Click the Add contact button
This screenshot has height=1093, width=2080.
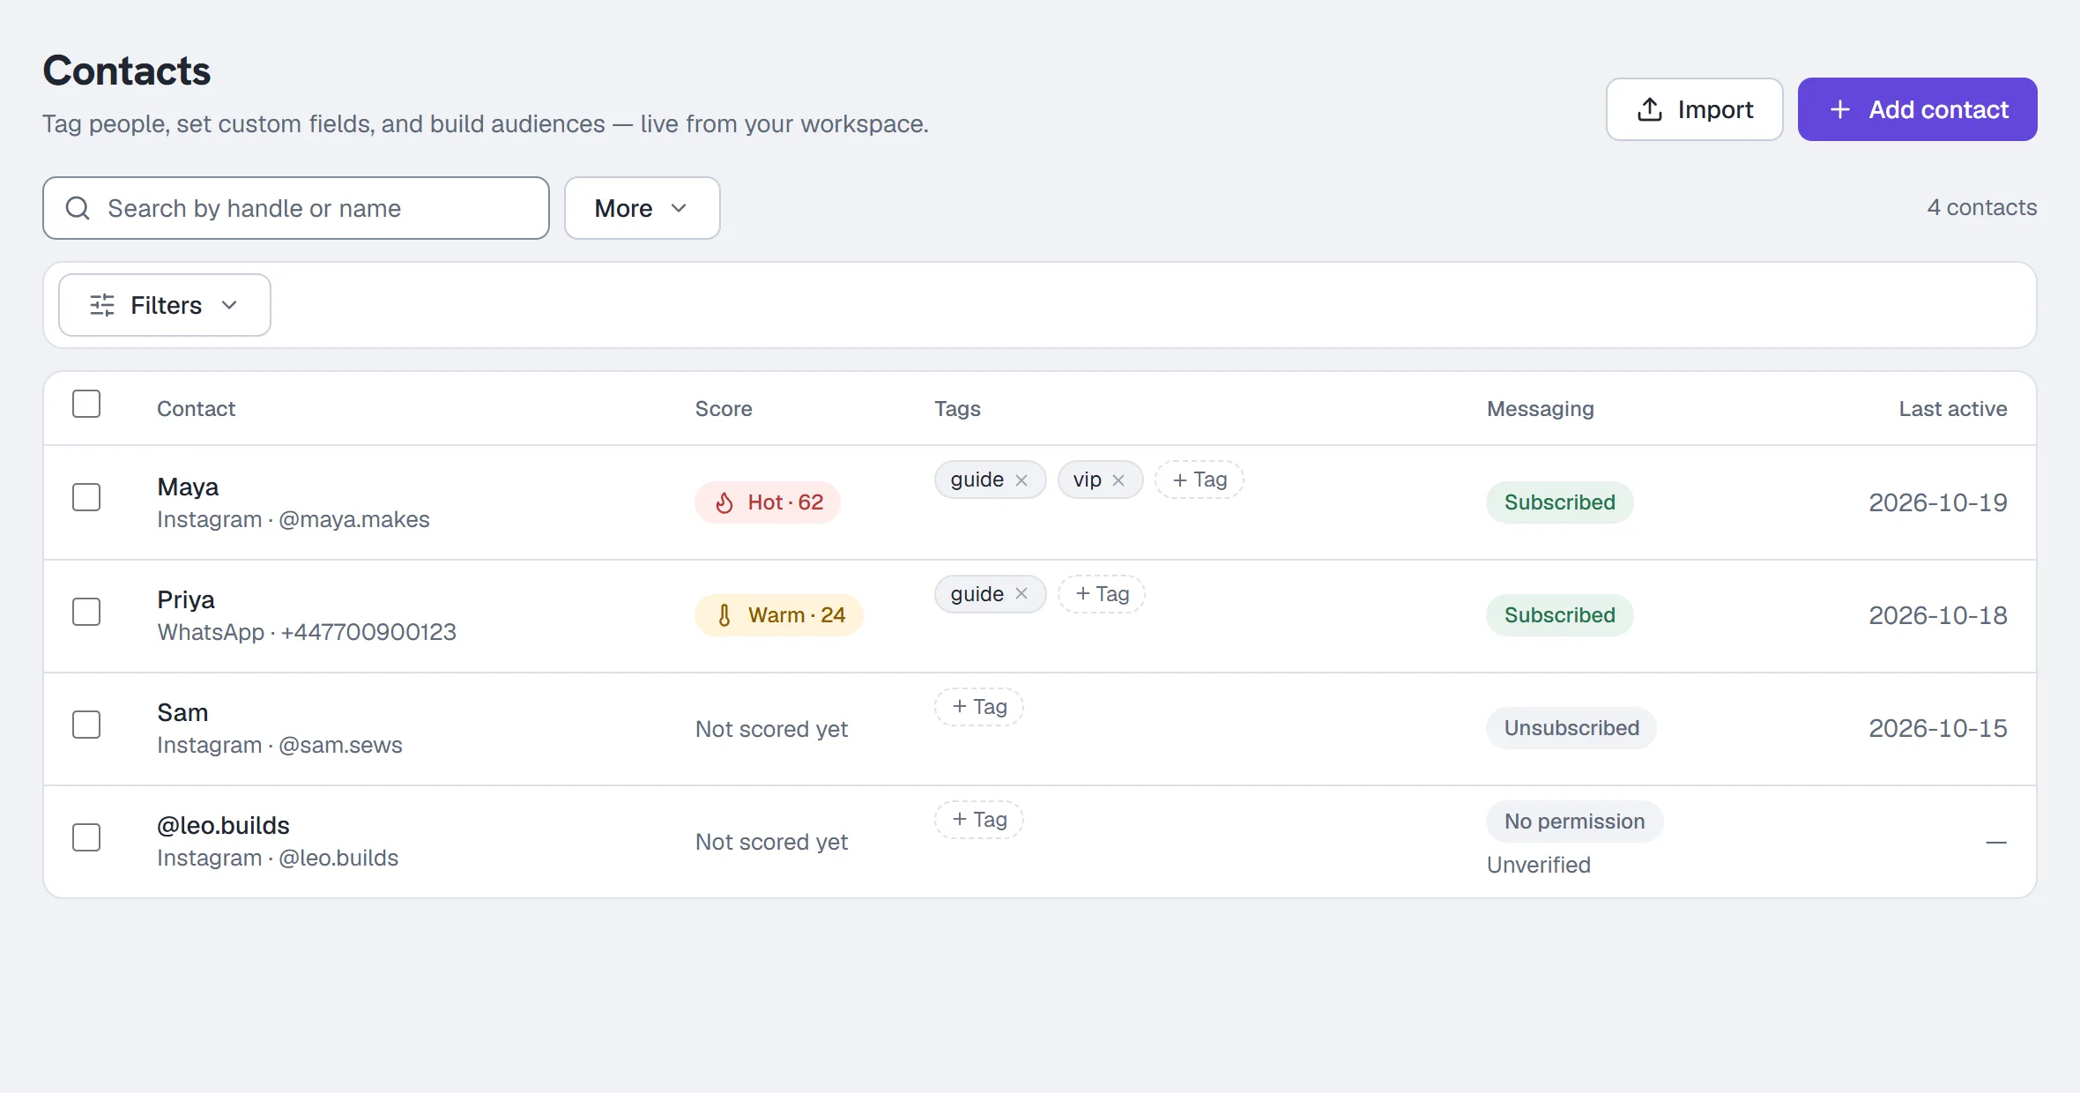[1918, 109]
